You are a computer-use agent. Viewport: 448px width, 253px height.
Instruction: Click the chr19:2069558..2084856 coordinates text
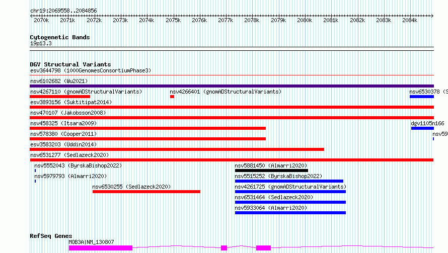[x=63, y=11]
